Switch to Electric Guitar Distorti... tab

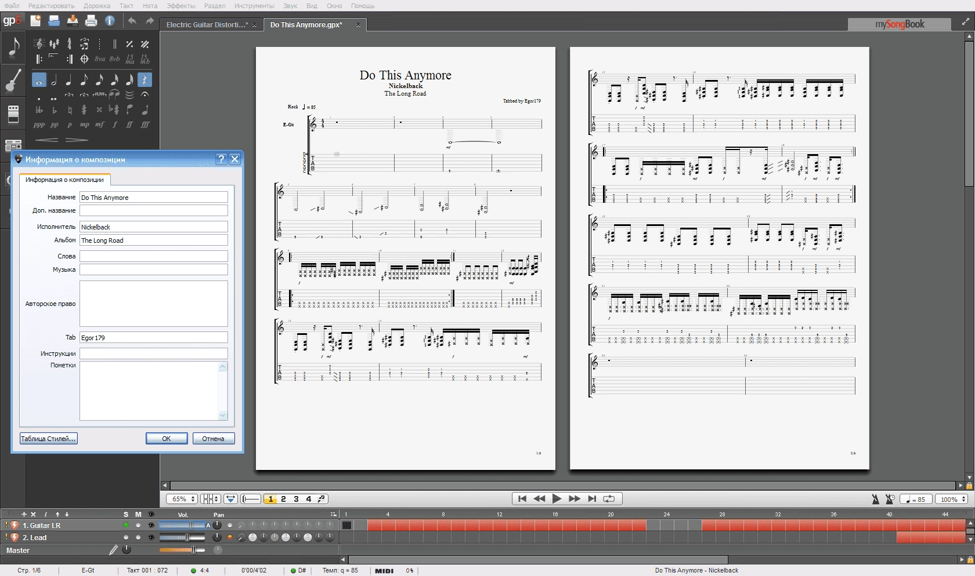coord(211,25)
